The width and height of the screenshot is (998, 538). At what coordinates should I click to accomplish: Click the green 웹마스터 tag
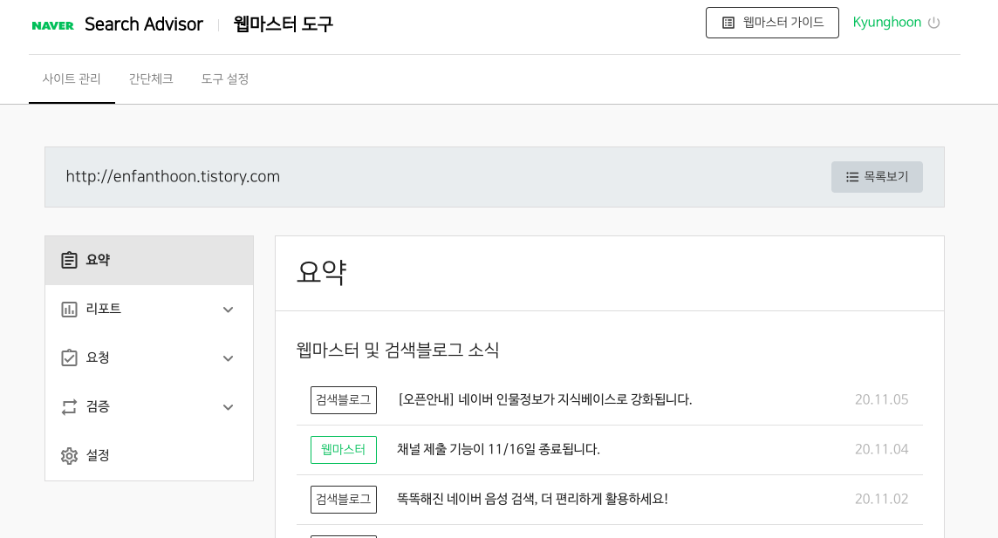[x=344, y=450]
